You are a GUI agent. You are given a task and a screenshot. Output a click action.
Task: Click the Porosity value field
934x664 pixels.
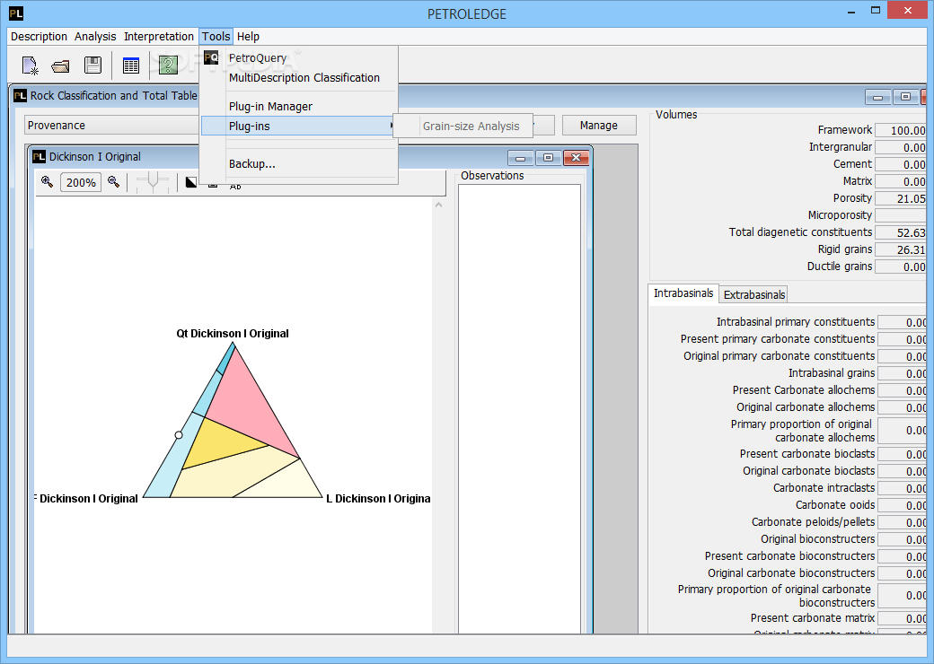tap(900, 198)
